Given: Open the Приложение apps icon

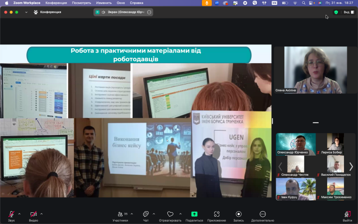Looking at the screenshot, I should (216, 215).
